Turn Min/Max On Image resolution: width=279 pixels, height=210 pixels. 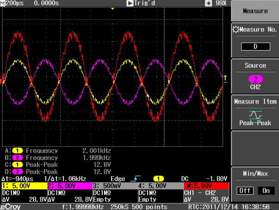coord(266,191)
